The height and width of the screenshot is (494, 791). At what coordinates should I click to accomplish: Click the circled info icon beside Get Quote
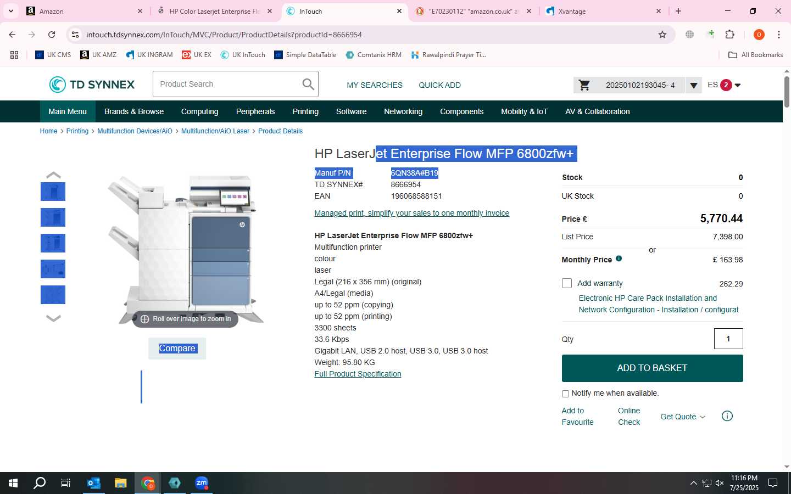727,416
